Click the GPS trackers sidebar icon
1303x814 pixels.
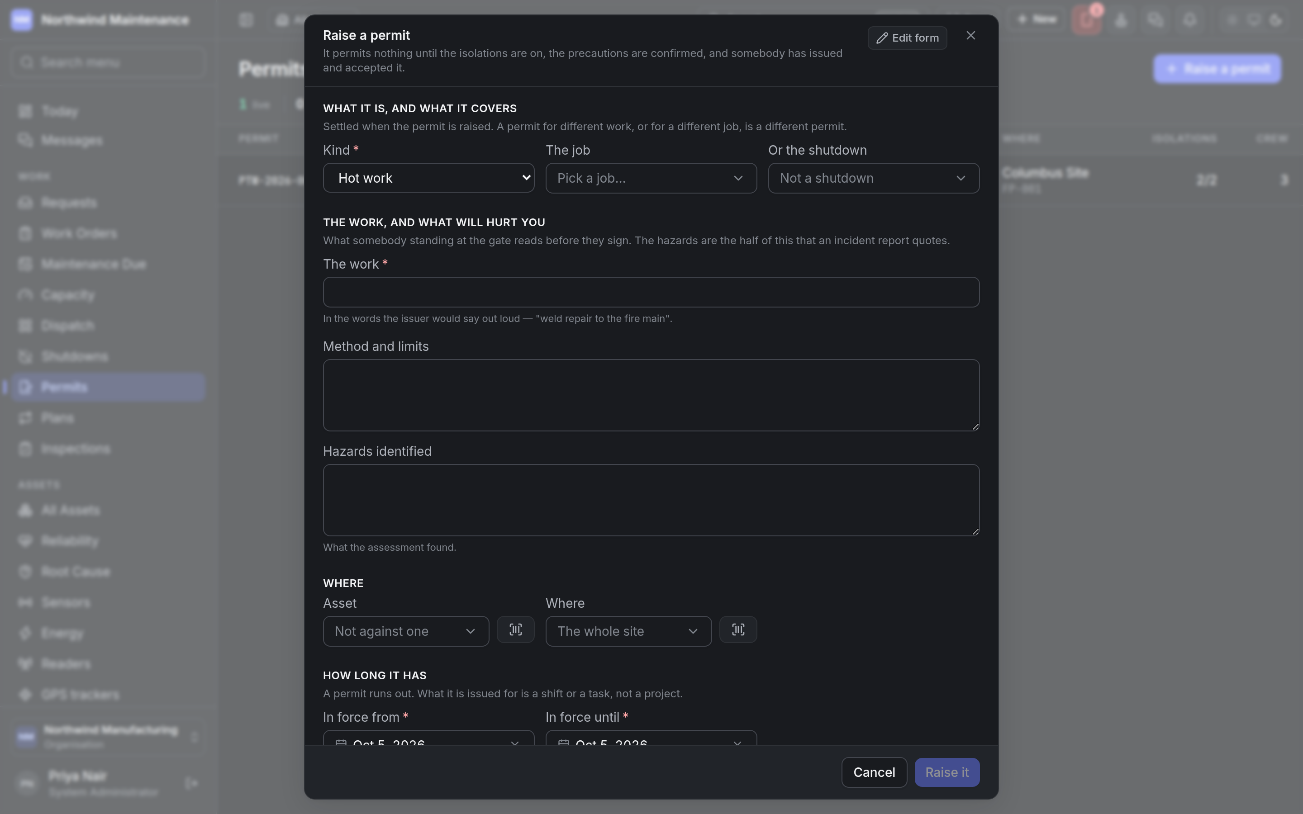(x=25, y=695)
